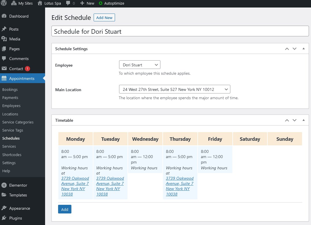311x225 pixels.
Task: Open the comments bubble icon in admin bar
Action: (x=68, y=3)
